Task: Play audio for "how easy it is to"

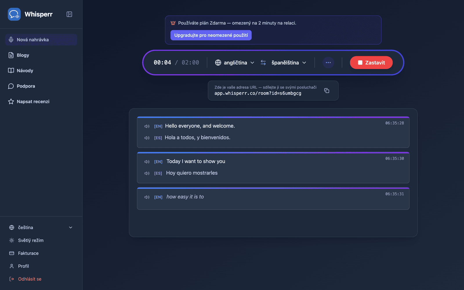Action: coord(147,197)
